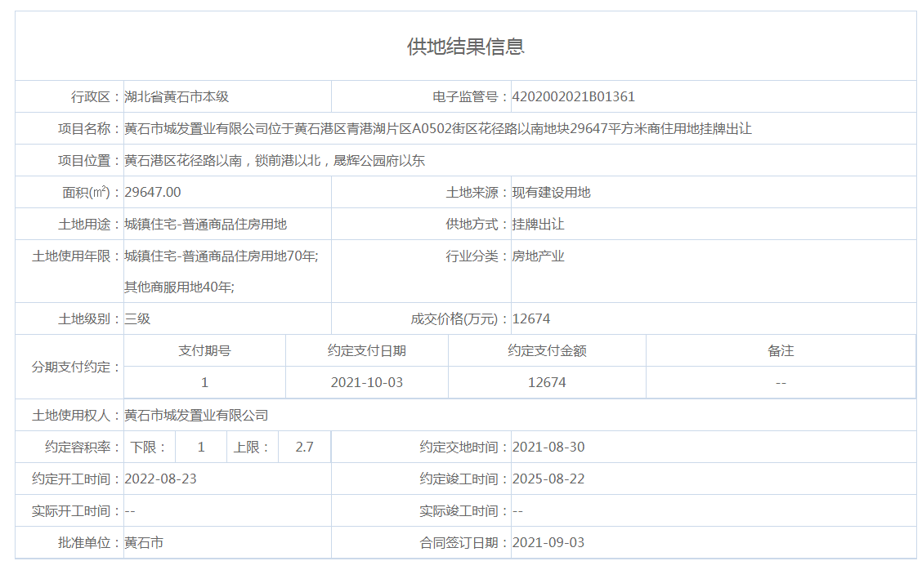Click the 上限 label
The image size is (922, 570).
tap(253, 448)
